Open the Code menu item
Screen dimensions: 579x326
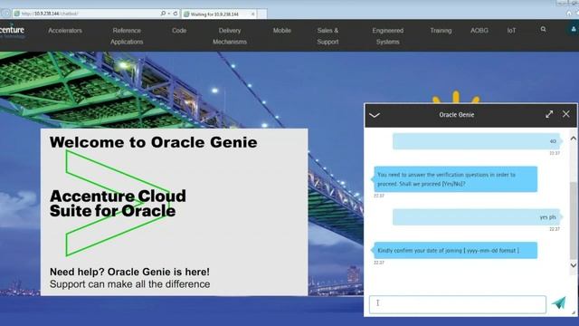(x=179, y=31)
